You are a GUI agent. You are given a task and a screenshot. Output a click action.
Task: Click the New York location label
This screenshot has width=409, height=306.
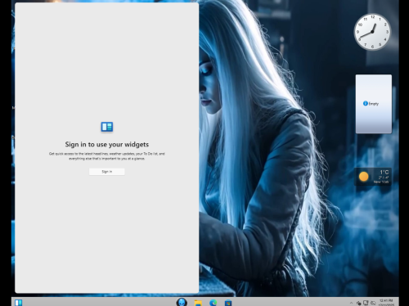point(381,182)
